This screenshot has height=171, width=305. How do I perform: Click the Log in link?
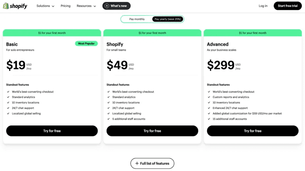point(263,6)
